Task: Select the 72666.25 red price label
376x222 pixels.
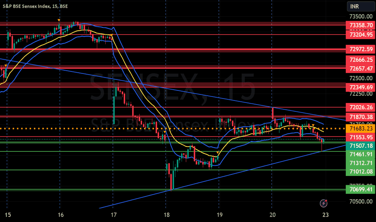Action: [361, 60]
